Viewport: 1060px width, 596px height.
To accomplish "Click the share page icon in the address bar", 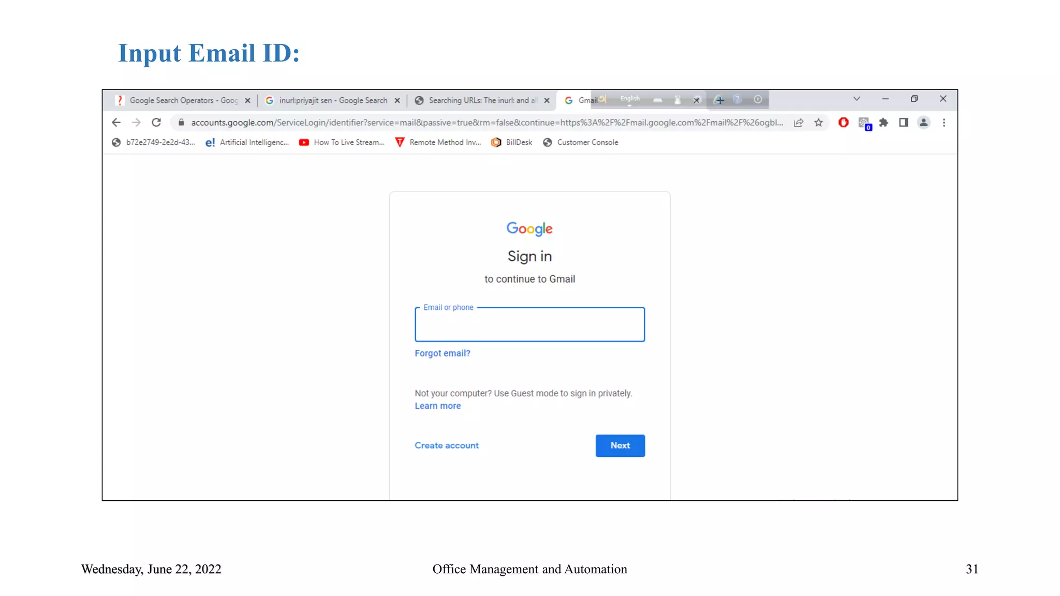I will pos(799,123).
